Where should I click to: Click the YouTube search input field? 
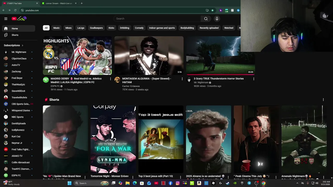pos(157,19)
